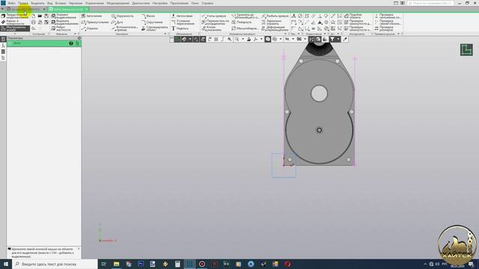The image size is (479, 269).
Task: Click the filter funnel icon in view toolbar
Action: click(332, 39)
